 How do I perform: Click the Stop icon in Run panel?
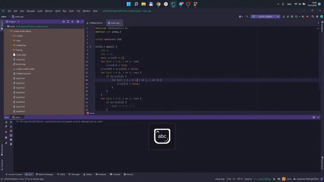tap(6, 132)
